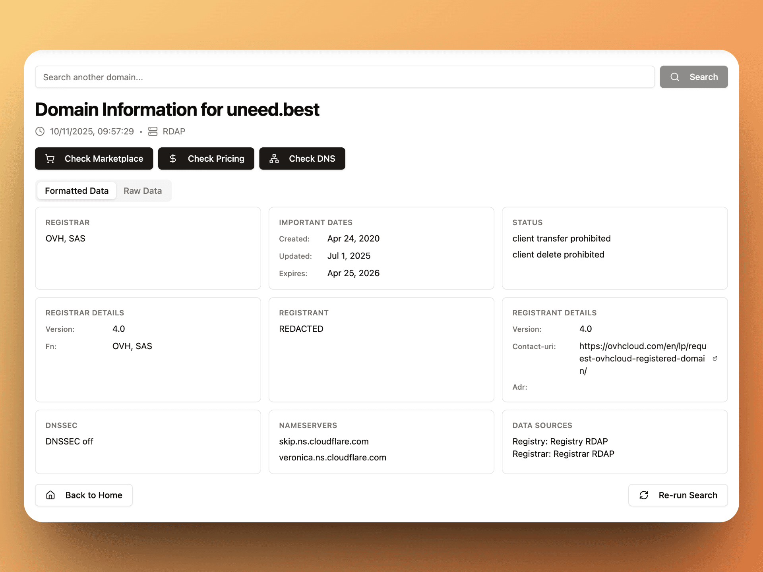Click the Check Pricing button
Image resolution: width=763 pixels, height=572 pixels.
coord(206,158)
